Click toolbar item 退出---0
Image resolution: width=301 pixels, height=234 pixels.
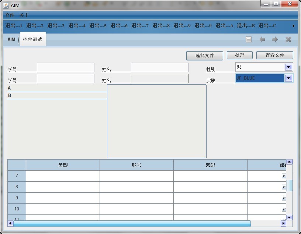point(203,25)
